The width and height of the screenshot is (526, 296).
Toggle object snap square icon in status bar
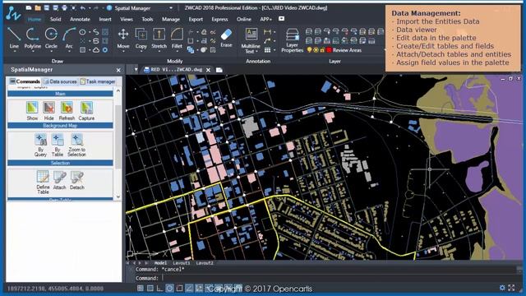point(179,288)
